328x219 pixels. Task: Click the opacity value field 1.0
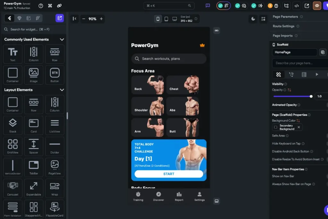321,96
